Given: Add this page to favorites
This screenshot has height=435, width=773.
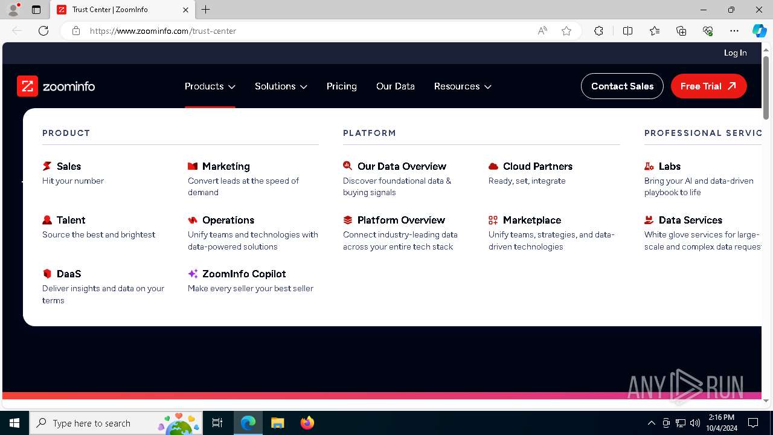Looking at the screenshot, I should click(x=566, y=31).
